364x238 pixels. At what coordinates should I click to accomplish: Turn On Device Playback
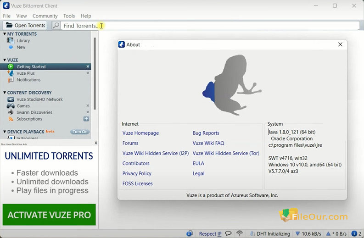coord(80,132)
